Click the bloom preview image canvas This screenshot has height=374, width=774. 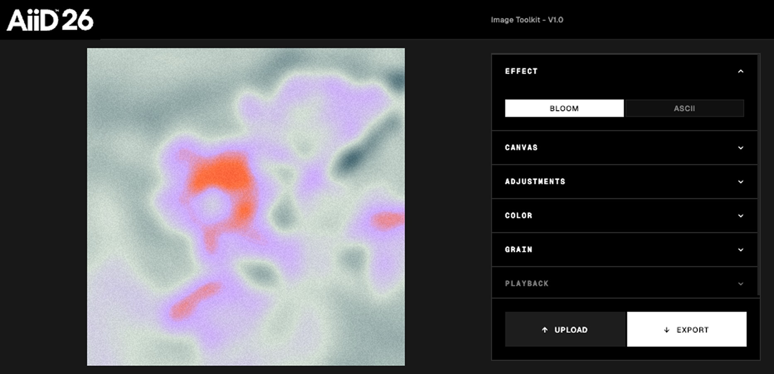(x=246, y=207)
